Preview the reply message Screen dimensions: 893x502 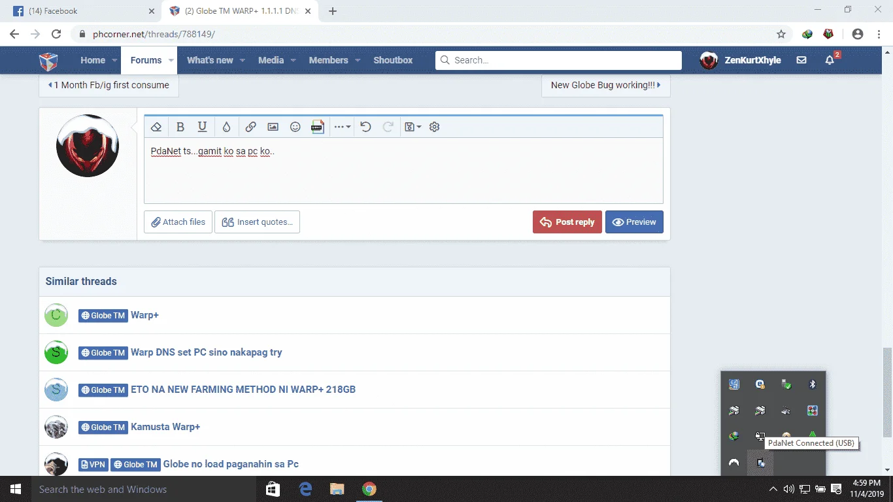[634, 222]
